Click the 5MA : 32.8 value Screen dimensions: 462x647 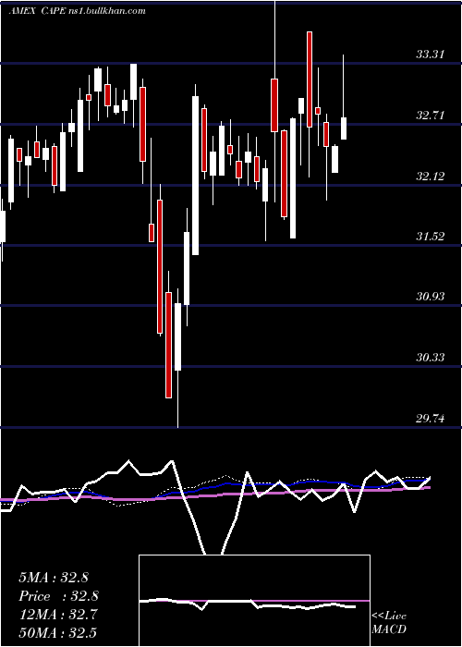point(54,578)
